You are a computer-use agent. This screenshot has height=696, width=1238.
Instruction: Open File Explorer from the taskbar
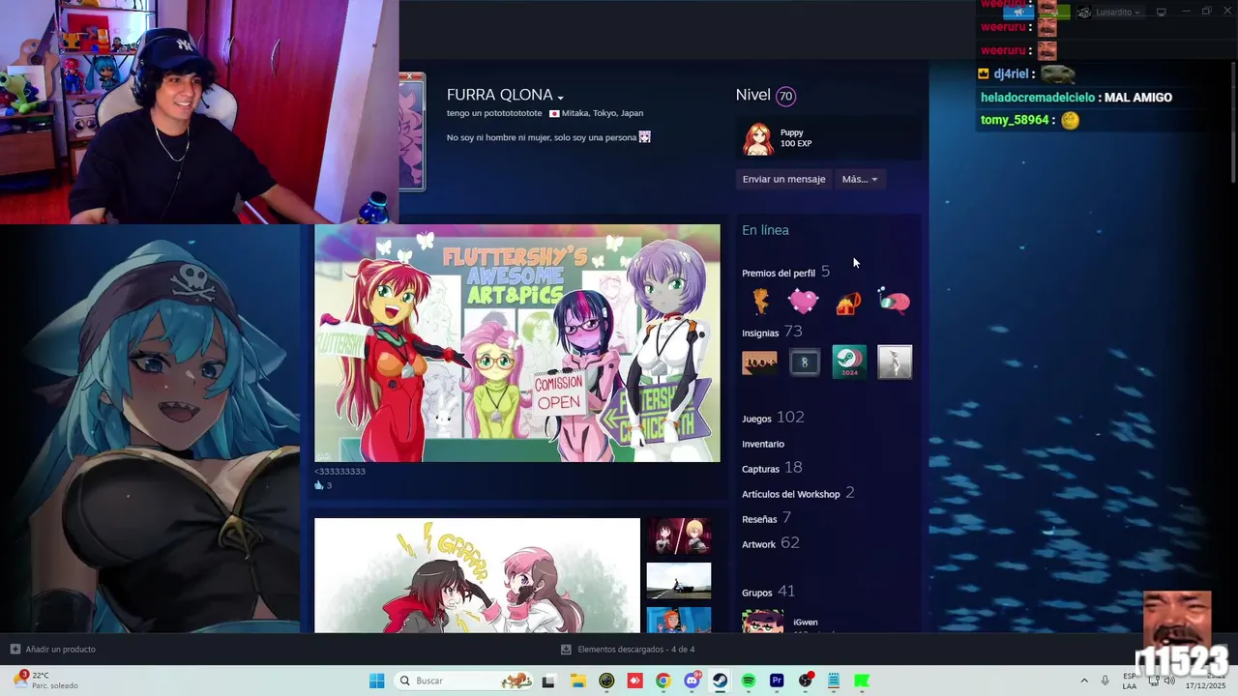click(578, 681)
